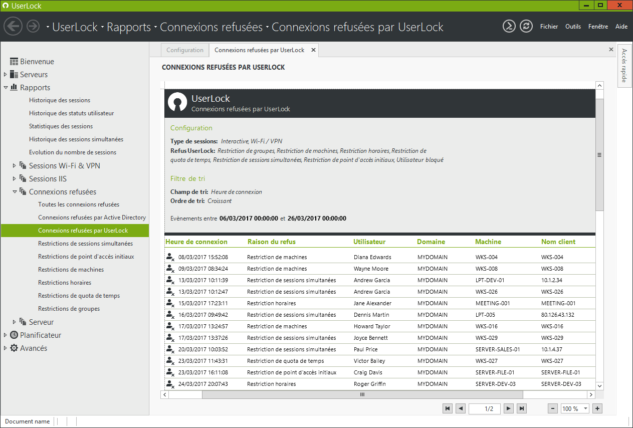Expand the Planificateur node
The height and width of the screenshot is (428, 633).
pos(5,335)
